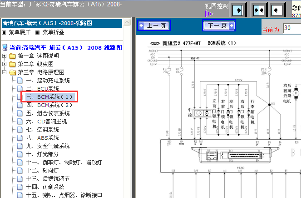Click document icon next to 安全气囊系统
This screenshot has height=198, width=301.
20,146
